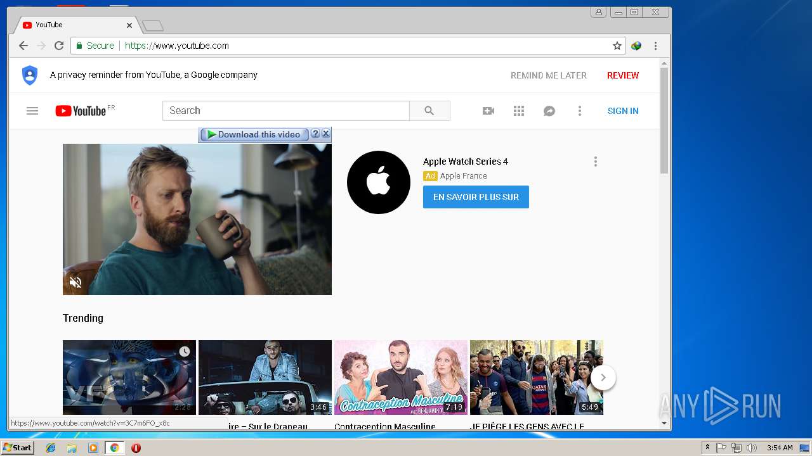Focus the YouTube Search field

point(286,111)
